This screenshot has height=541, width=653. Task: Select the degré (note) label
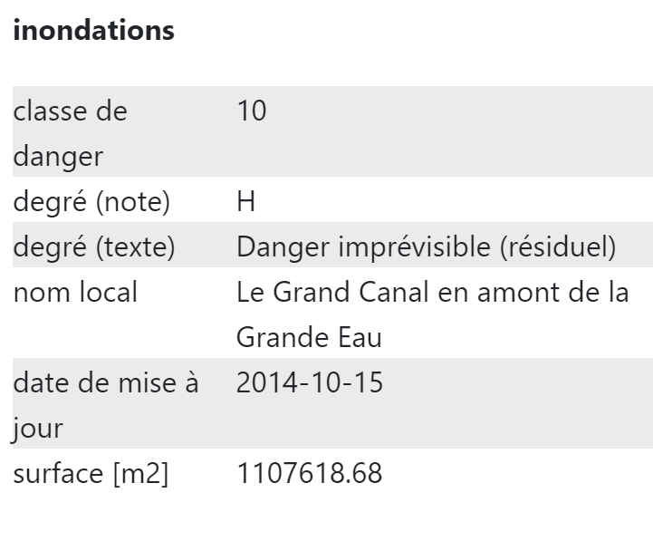pos(91,202)
